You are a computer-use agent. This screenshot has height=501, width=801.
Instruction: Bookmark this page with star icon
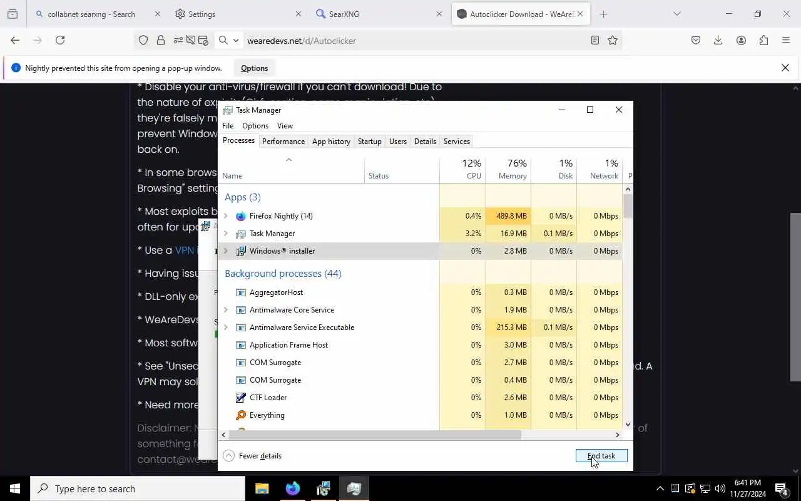point(613,40)
